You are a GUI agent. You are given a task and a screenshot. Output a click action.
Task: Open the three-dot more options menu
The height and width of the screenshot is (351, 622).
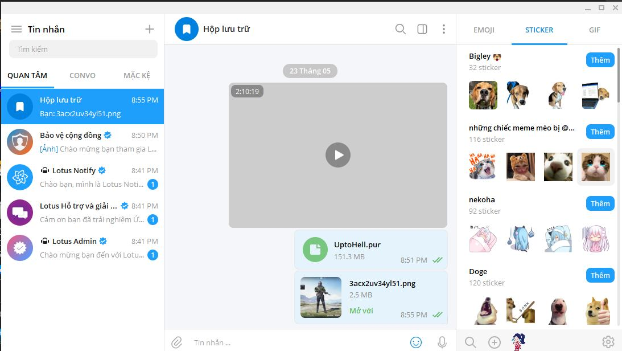click(443, 29)
